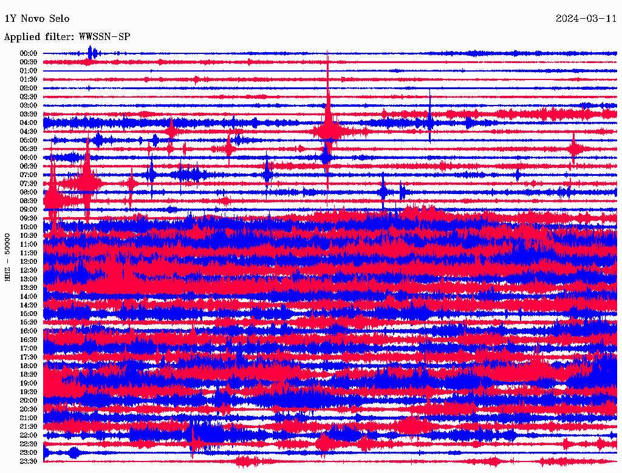Click the 15:00 time label
The image size is (622, 473).
(29, 314)
